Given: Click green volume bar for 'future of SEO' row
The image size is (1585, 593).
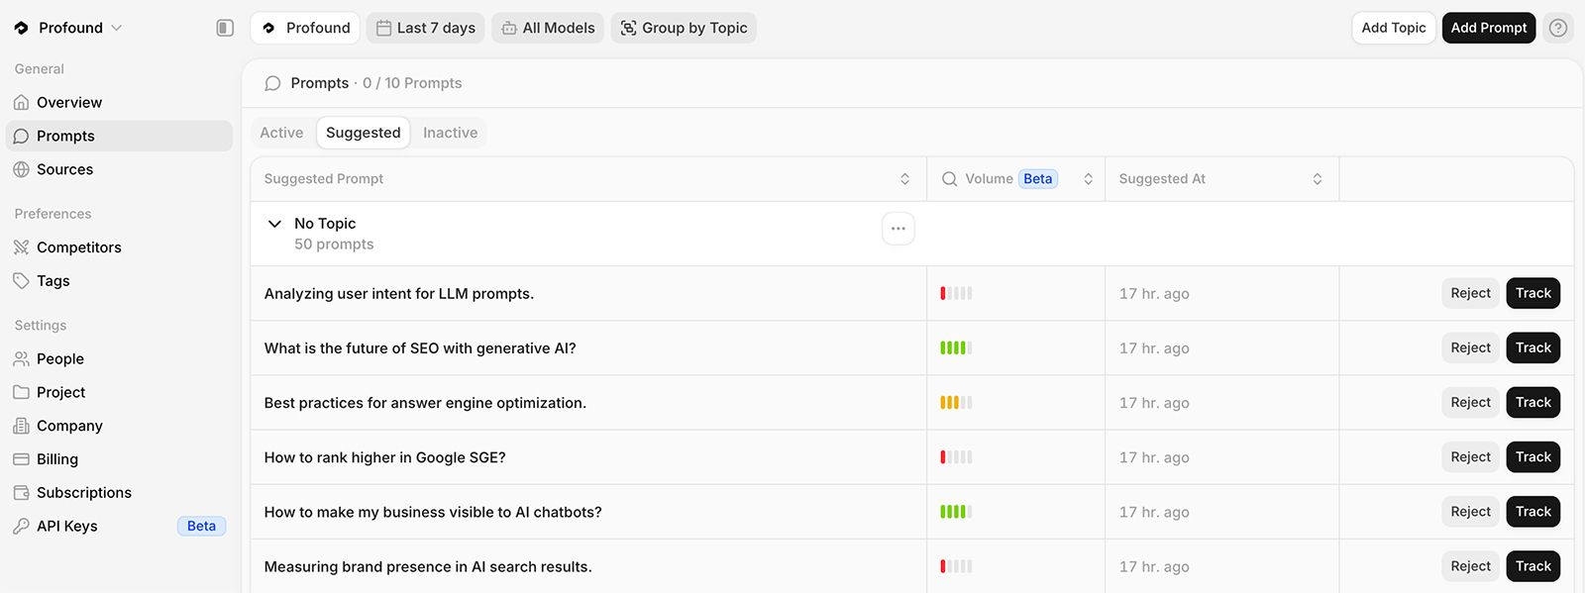Looking at the screenshot, I should (956, 347).
